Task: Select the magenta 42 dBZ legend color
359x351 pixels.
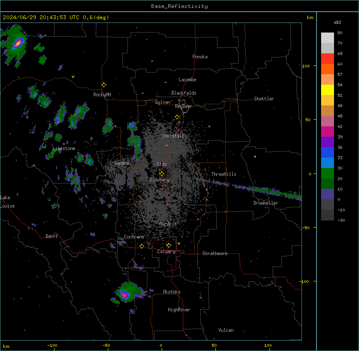Action: click(x=327, y=131)
